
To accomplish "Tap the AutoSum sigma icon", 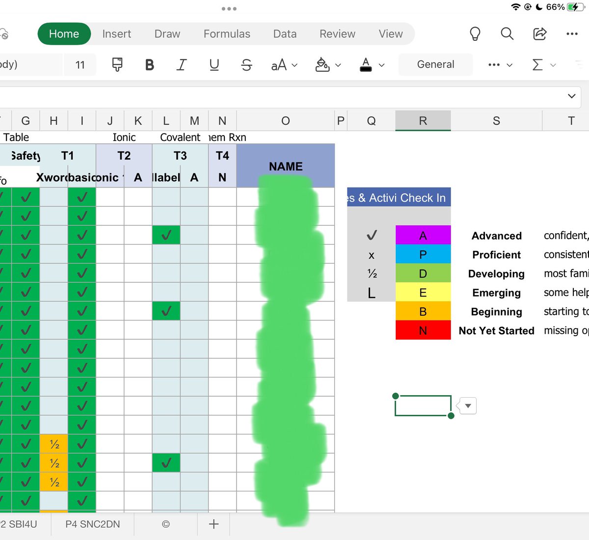I will coord(537,65).
